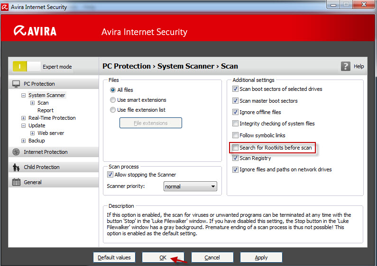Viewport: 377px width, 266px height.
Task: Click the Help question mark icon
Action: (x=346, y=66)
